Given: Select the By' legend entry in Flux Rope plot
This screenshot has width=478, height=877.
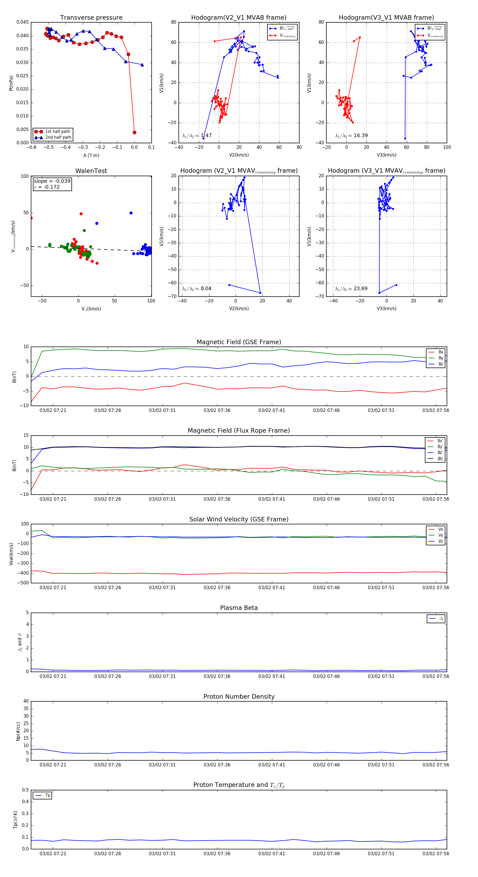Looking at the screenshot, I should pyautogui.click(x=436, y=447).
